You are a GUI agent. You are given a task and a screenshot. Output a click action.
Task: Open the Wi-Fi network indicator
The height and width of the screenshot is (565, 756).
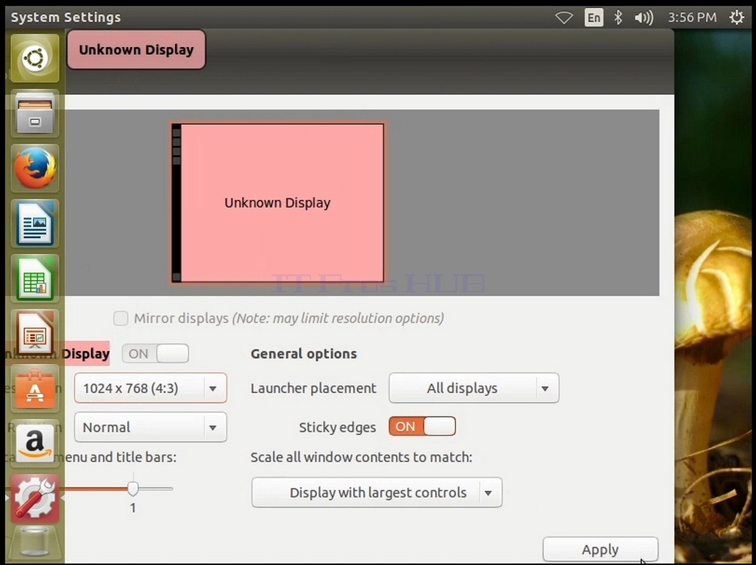pos(563,18)
